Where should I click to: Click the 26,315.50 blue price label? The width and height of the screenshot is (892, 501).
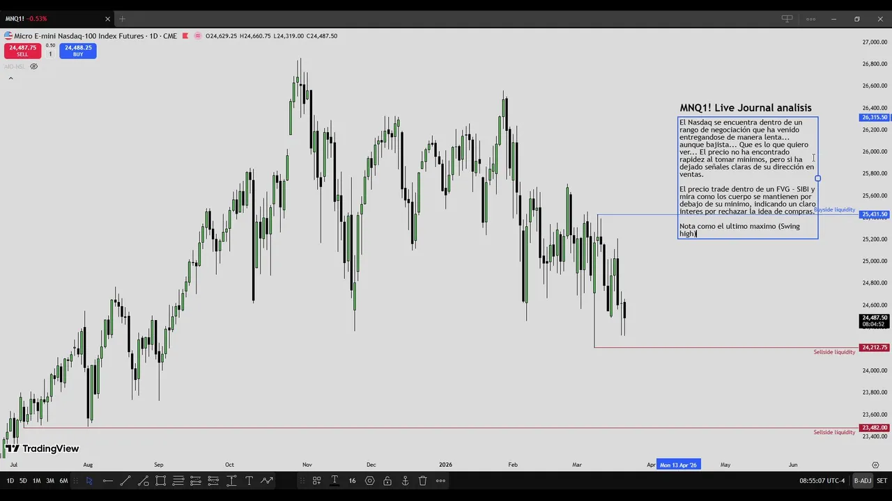point(875,118)
